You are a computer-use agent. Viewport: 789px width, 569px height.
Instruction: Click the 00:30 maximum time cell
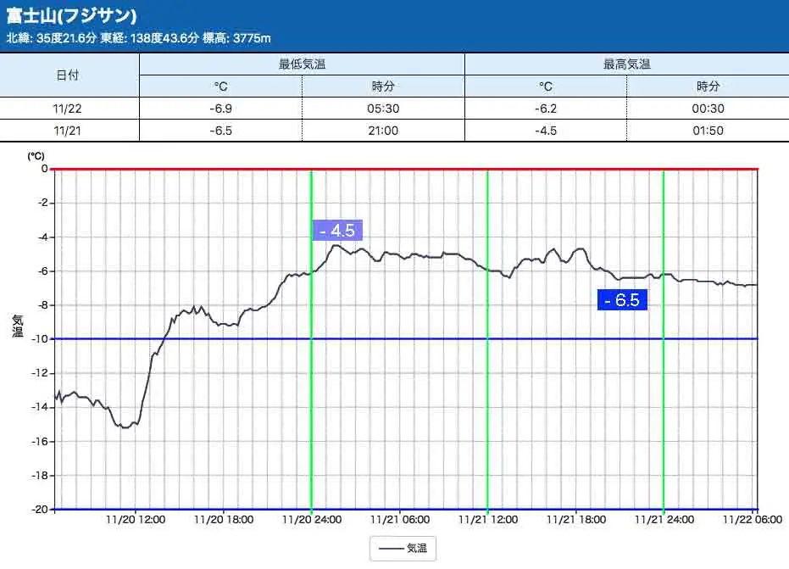(708, 109)
